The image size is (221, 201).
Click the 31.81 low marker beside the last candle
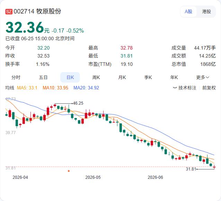[191, 169]
